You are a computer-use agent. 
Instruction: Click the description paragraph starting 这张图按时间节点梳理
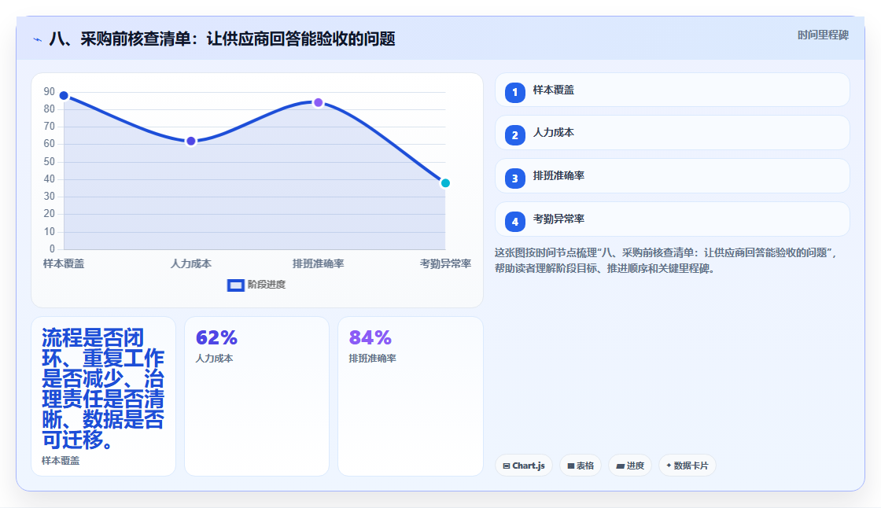pos(666,261)
